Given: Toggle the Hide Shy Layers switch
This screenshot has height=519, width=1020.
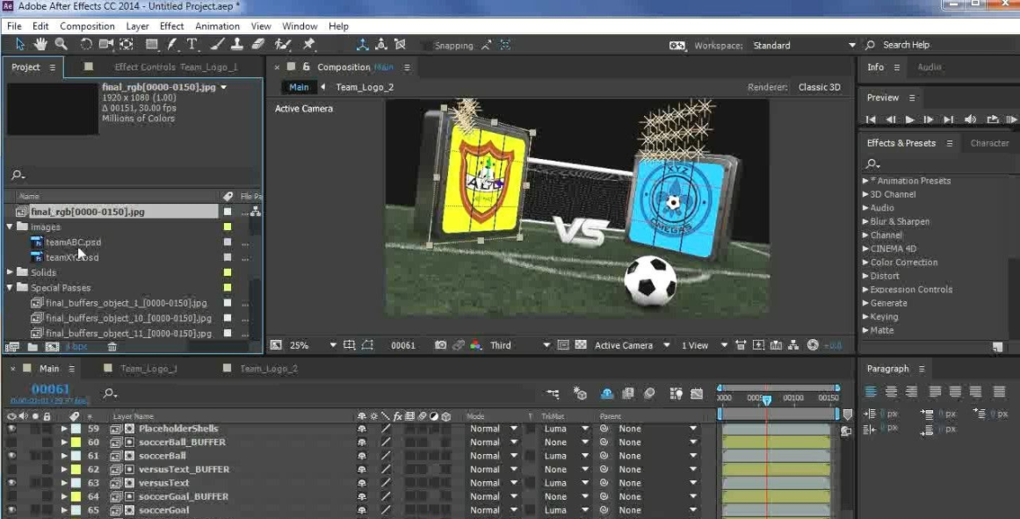Looking at the screenshot, I should tap(606, 393).
